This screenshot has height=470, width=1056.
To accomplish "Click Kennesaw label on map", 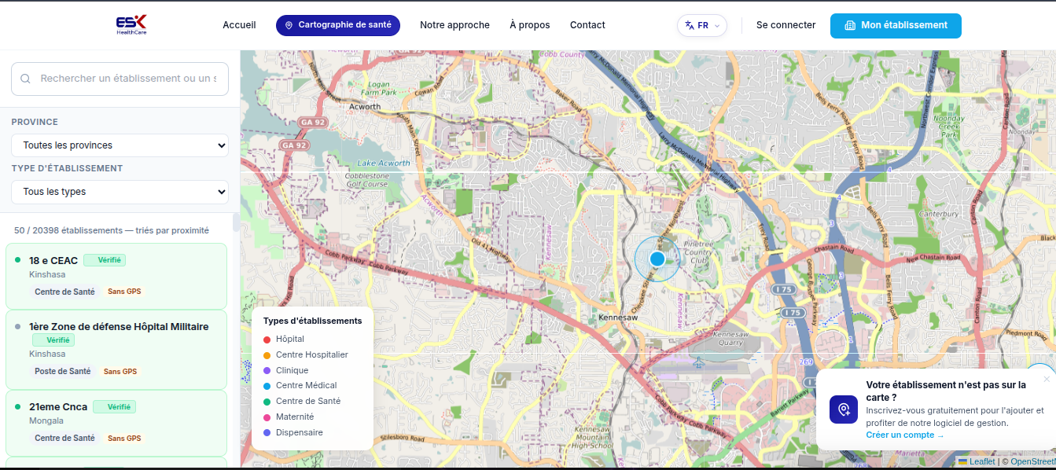I will [x=617, y=318].
